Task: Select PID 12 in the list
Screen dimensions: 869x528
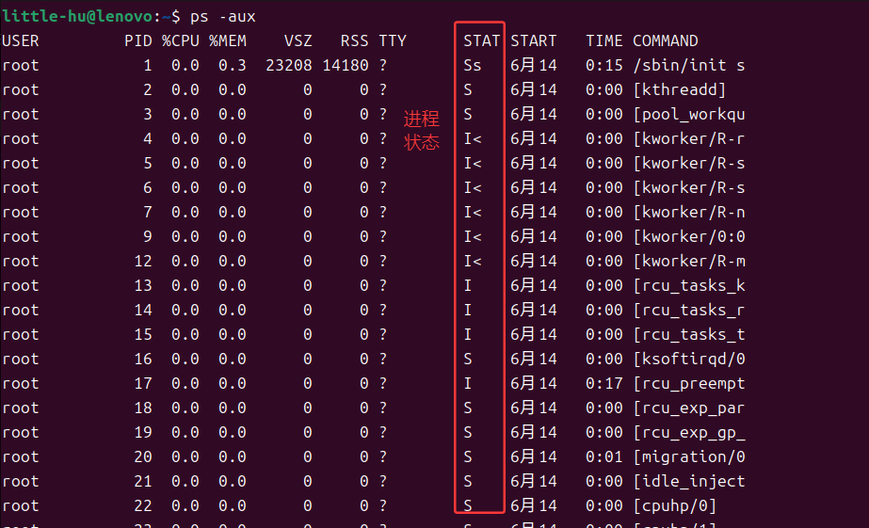Action: point(143,261)
